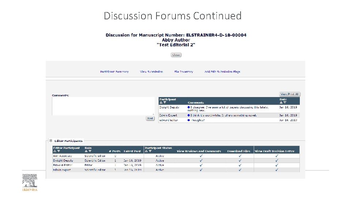This screenshot has height=197, width=351.
Task: Open the File Inventory link
Action: 184,72
